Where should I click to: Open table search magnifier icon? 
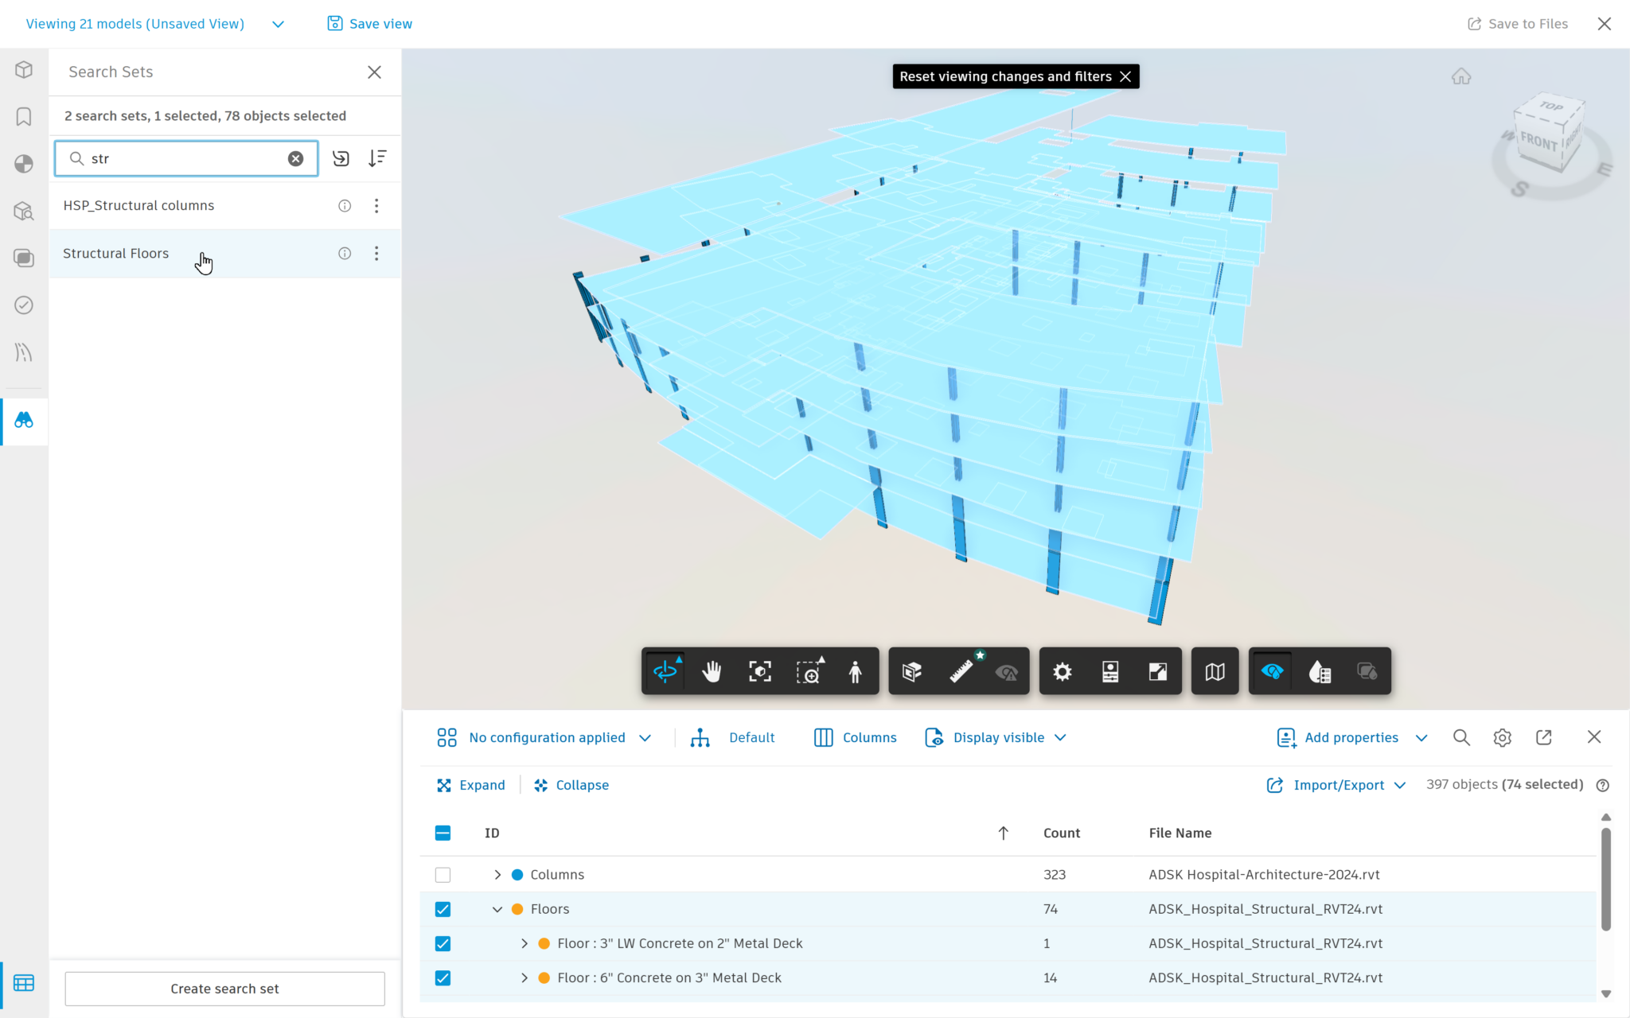click(x=1461, y=737)
